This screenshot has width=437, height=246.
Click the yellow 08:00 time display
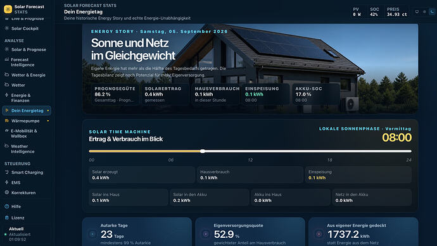point(396,137)
